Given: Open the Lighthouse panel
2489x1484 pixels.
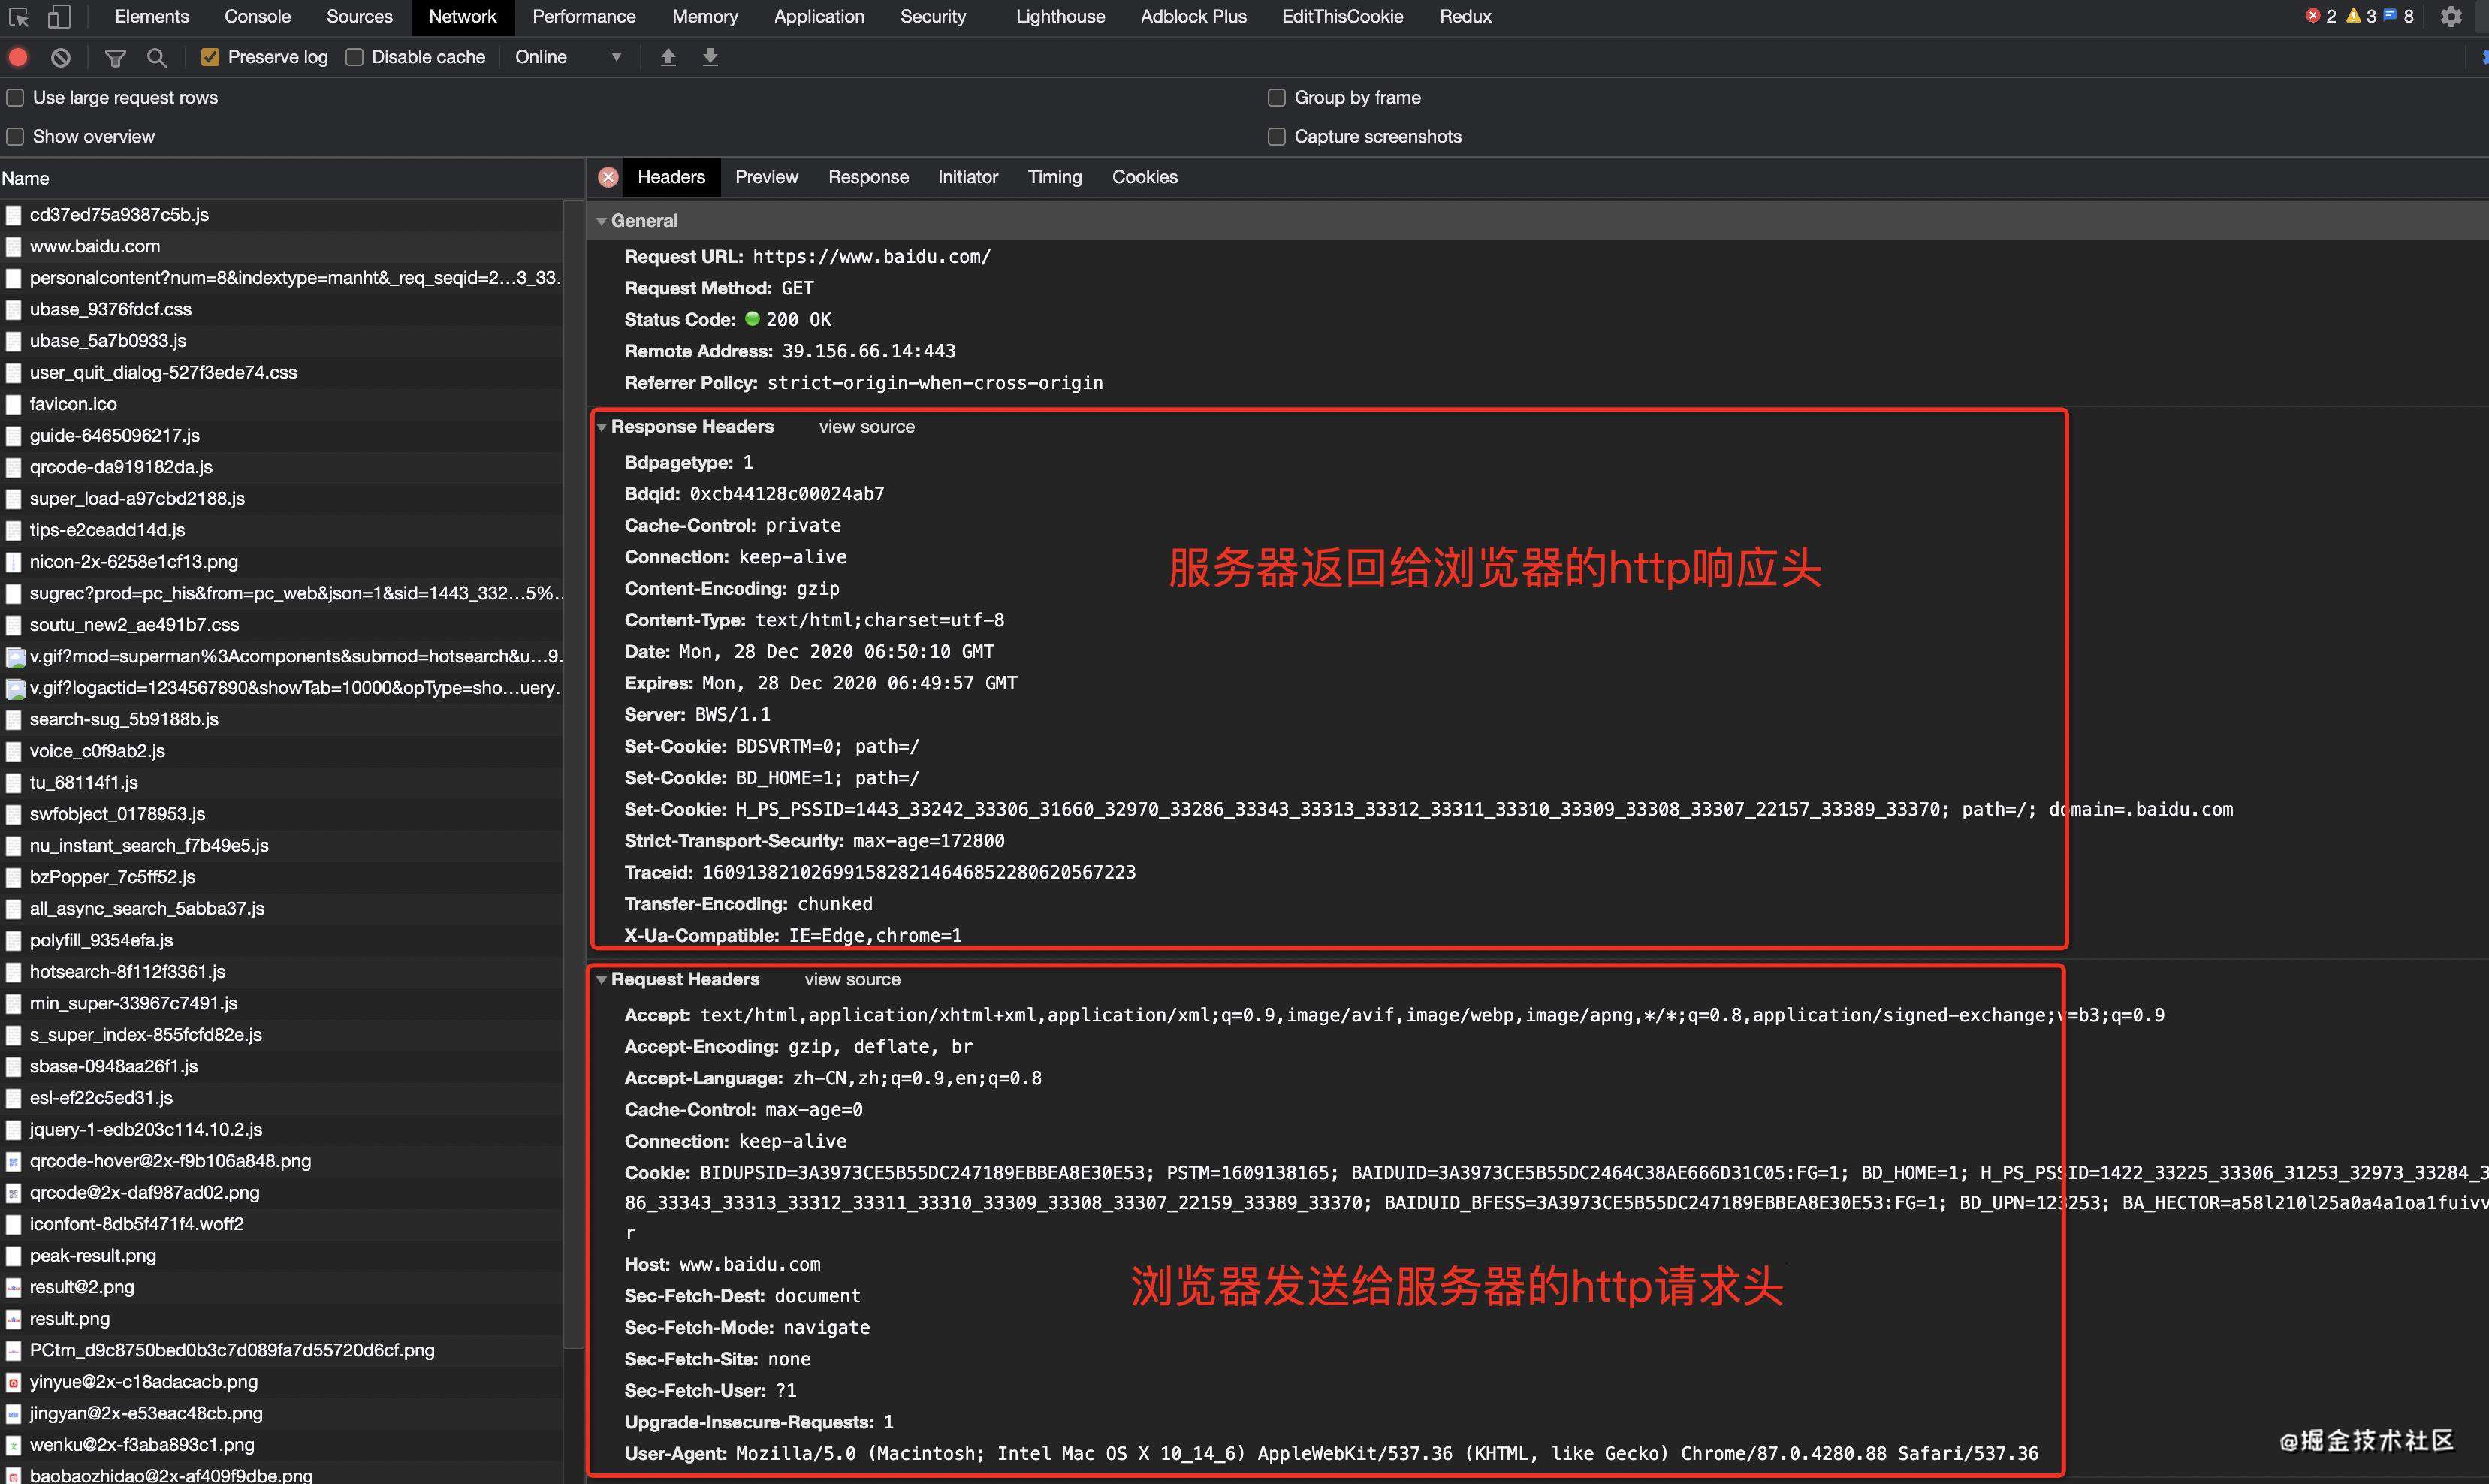Looking at the screenshot, I should coord(1060,16).
